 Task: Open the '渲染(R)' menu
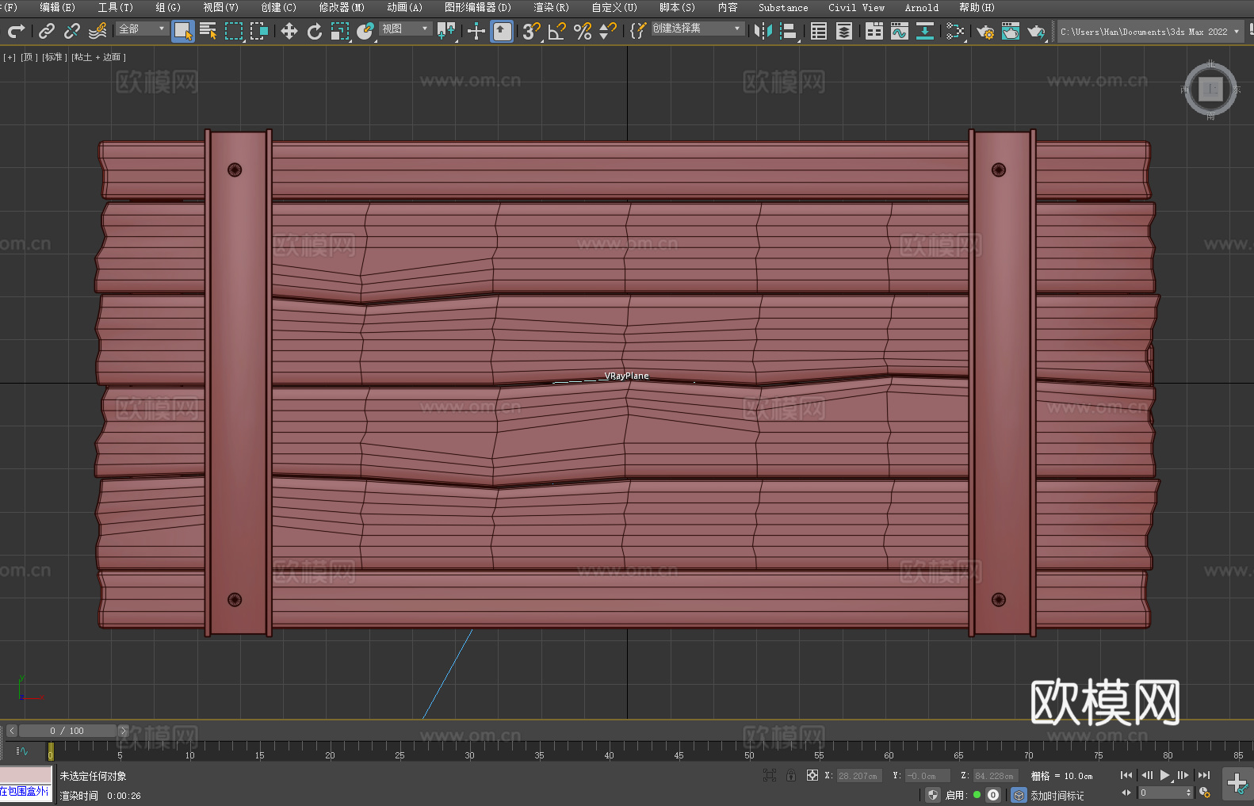(551, 7)
